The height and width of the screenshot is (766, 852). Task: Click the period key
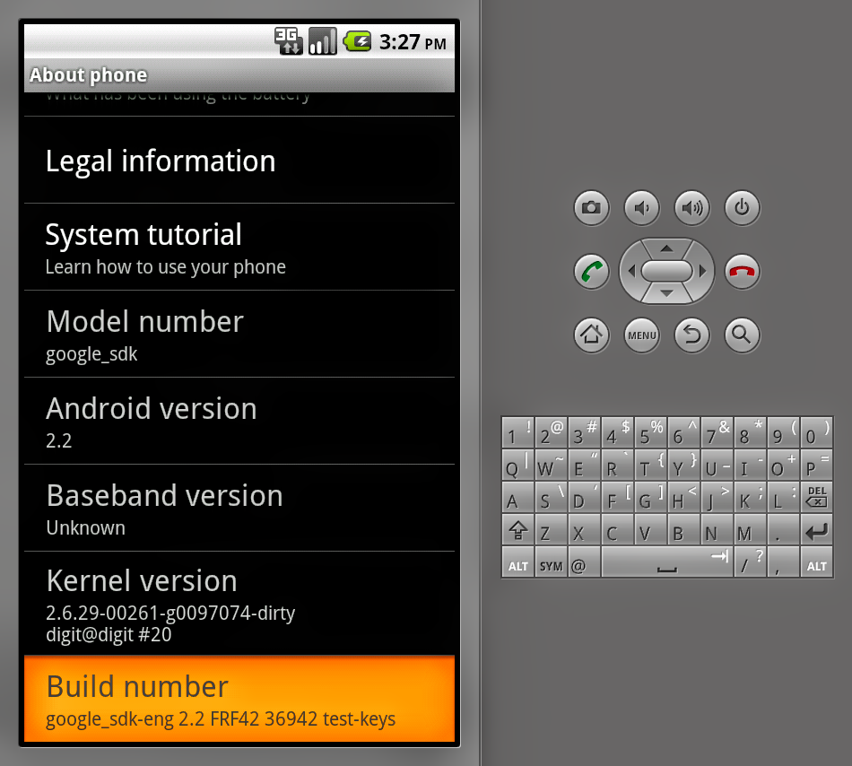click(x=783, y=530)
